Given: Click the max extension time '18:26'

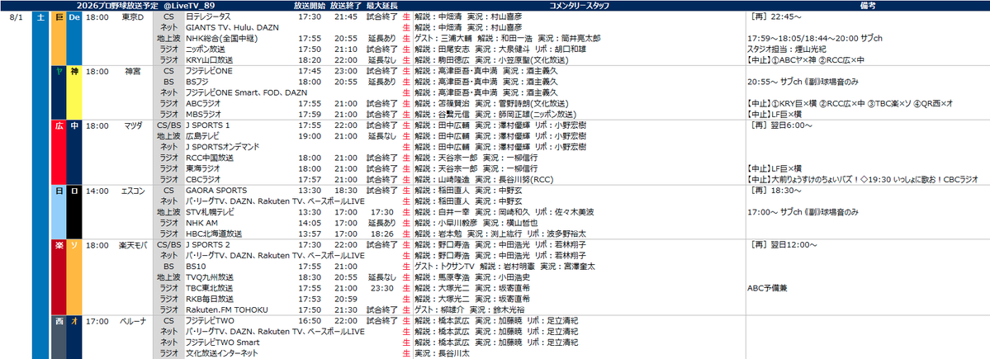Looking at the screenshot, I should [382, 234].
